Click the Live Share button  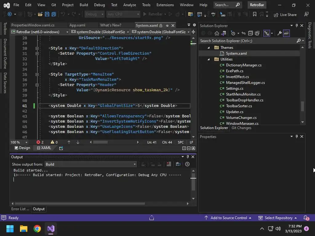click(x=285, y=14)
